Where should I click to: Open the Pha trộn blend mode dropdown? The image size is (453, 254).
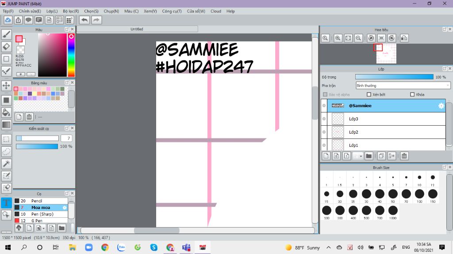[403, 86]
